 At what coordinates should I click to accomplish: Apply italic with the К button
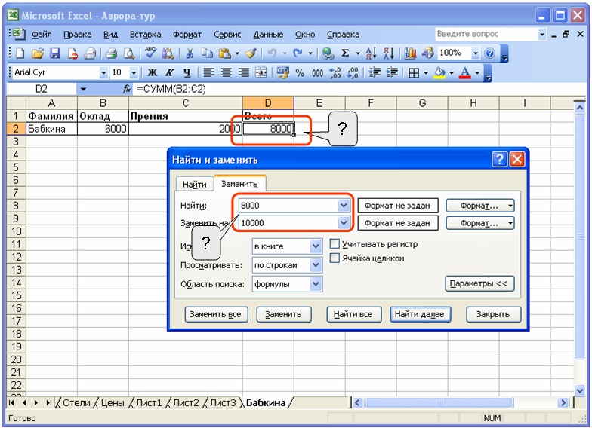tap(169, 72)
